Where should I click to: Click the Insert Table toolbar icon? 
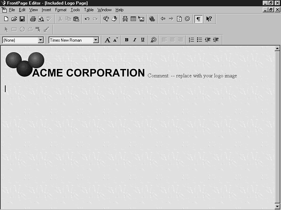(x=133, y=19)
